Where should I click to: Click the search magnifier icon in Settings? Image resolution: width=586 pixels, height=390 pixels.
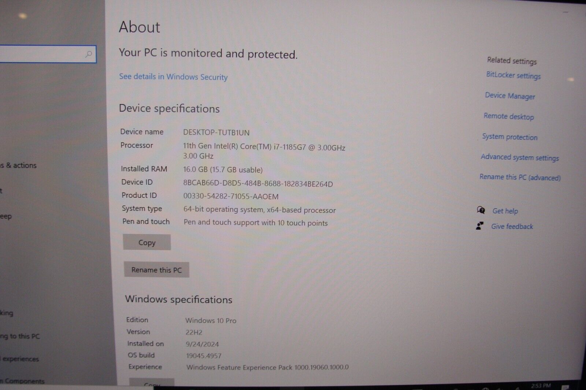pos(89,55)
